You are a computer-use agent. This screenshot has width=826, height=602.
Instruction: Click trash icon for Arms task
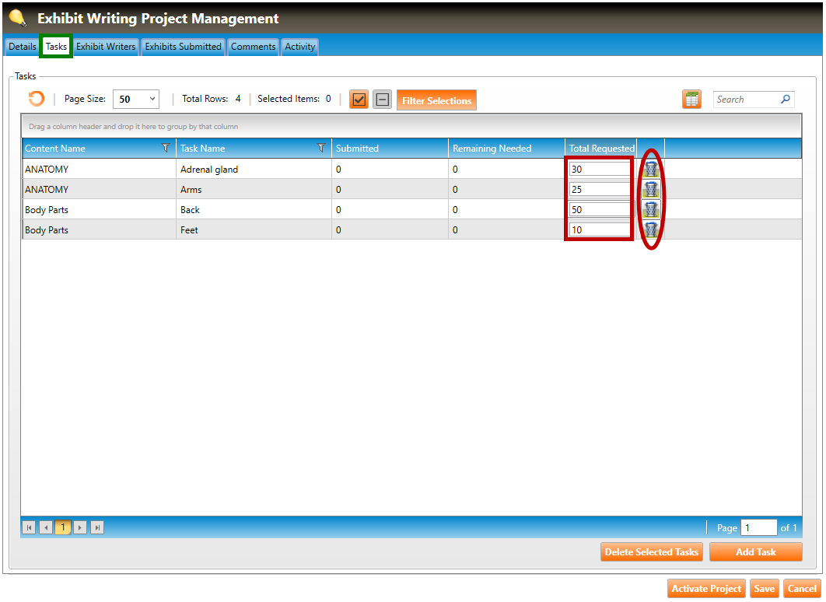tap(651, 189)
